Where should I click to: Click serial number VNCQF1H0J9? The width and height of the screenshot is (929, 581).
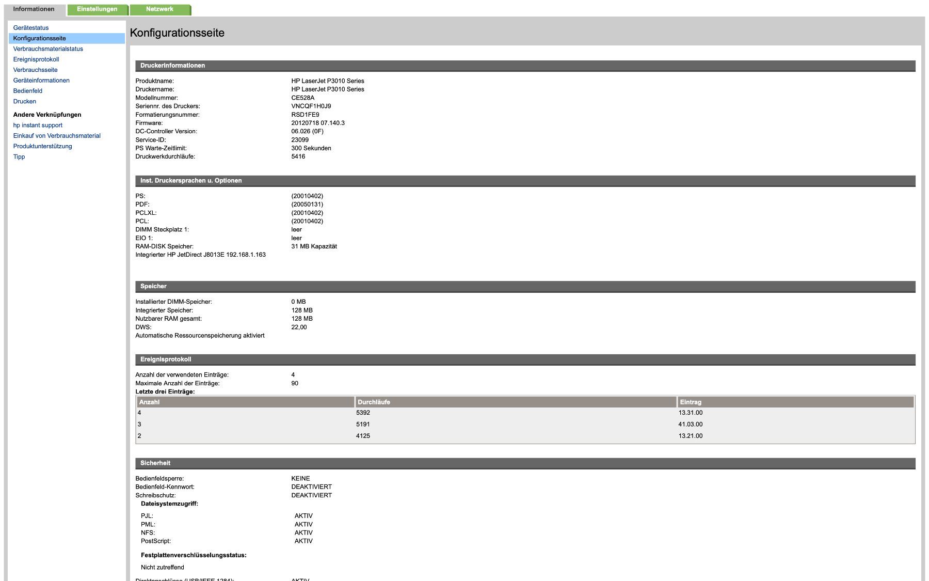click(x=311, y=106)
